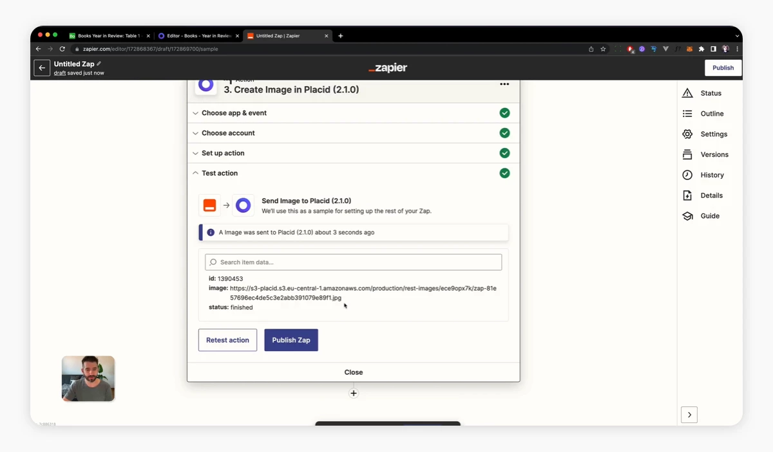Add a step with the plus button
Image resolution: width=773 pixels, height=452 pixels.
(354, 393)
